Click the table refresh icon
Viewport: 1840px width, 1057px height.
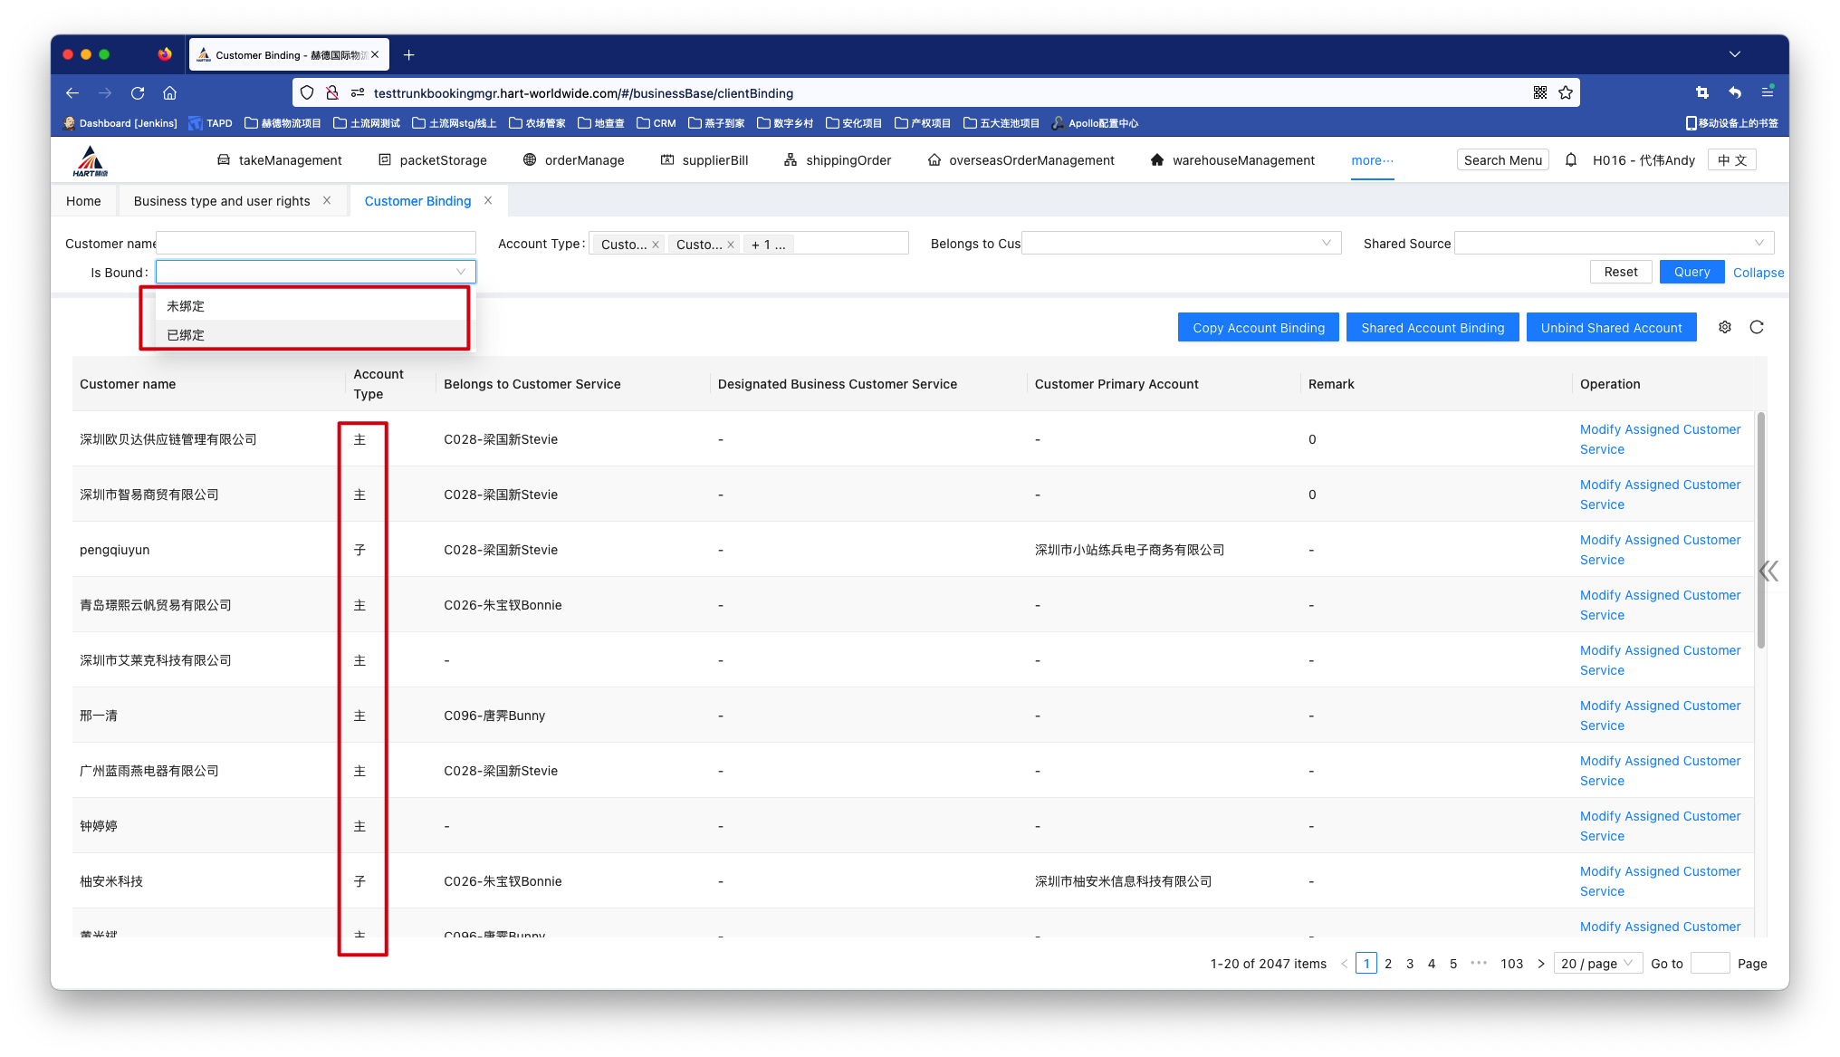[1757, 328]
